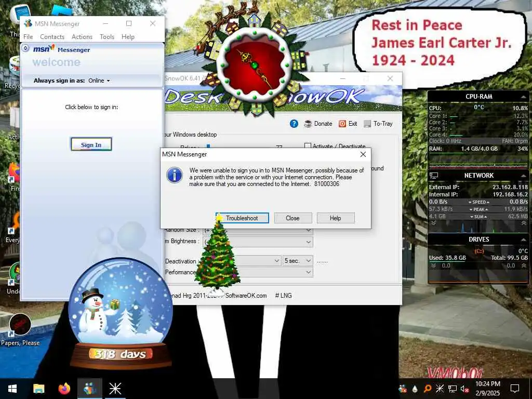This screenshot has width=532, height=399.
Task: Click the Help button in the error dialog
Action: pos(336,218)
